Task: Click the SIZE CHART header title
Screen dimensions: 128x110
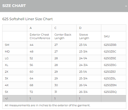Action: click(x=14, y=6)
